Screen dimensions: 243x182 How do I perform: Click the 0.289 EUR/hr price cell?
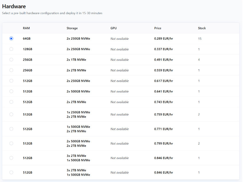click(x=163, y=39)
